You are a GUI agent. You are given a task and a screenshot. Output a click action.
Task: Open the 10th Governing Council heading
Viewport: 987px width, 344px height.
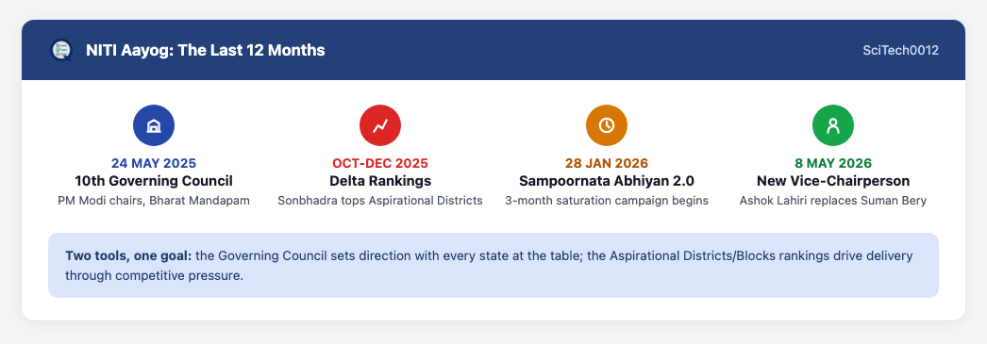[x=154, y=181]
